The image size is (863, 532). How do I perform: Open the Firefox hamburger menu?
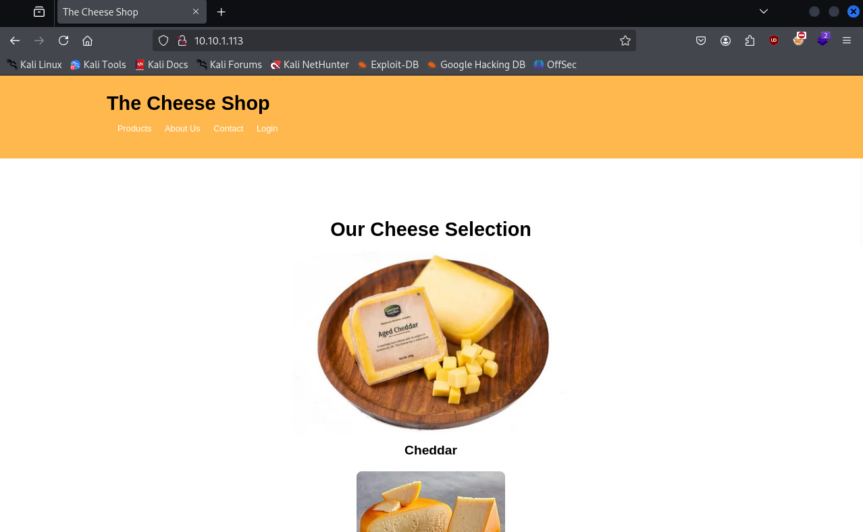(x=847, y=40)
